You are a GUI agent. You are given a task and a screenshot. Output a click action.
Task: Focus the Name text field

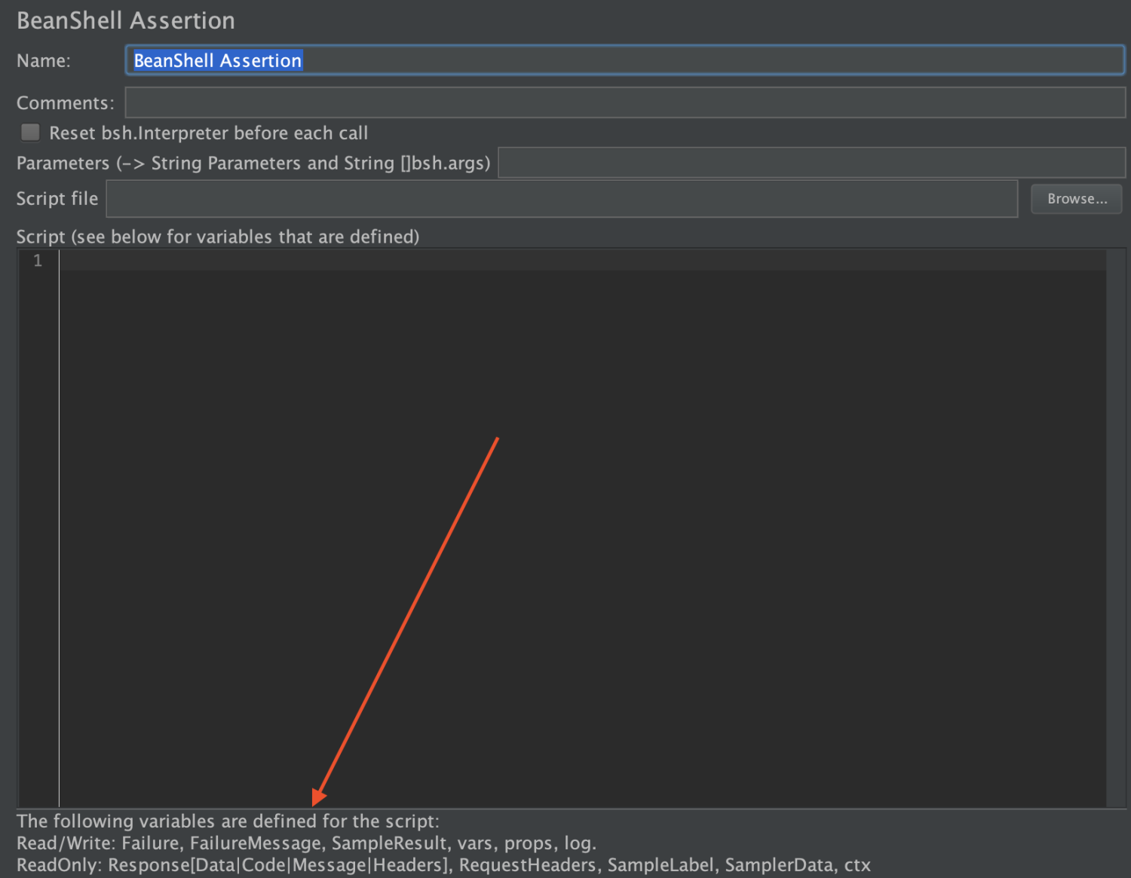point(625,60)
